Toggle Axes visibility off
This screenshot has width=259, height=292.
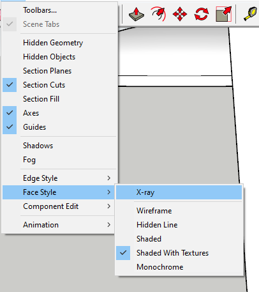pos(10,113)
